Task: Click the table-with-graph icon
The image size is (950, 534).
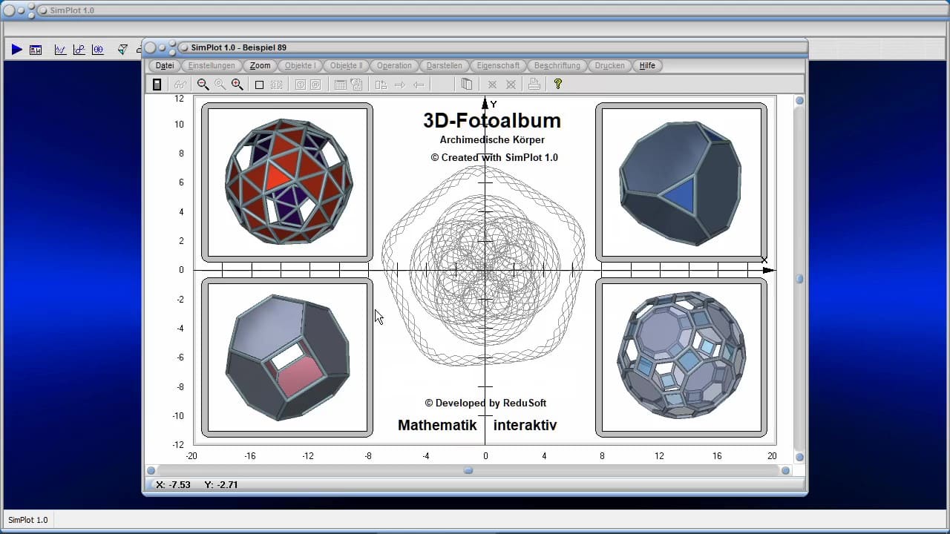Action: click(356, 85)
